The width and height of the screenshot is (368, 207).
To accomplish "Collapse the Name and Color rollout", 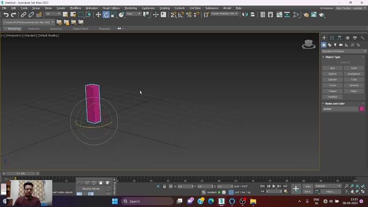I will pos(335,103).
